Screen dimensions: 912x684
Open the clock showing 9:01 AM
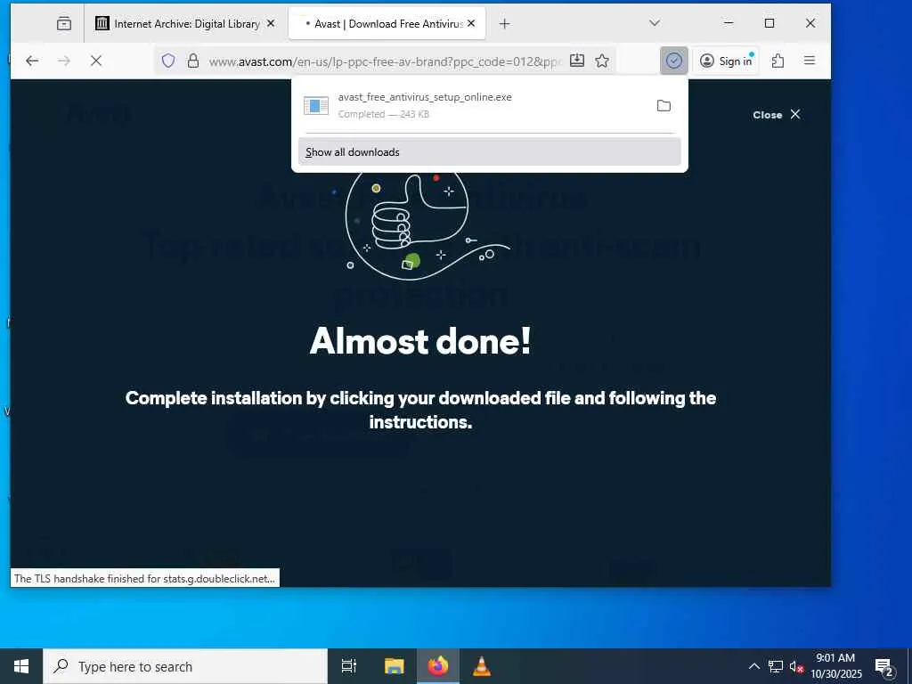[835, 666]
